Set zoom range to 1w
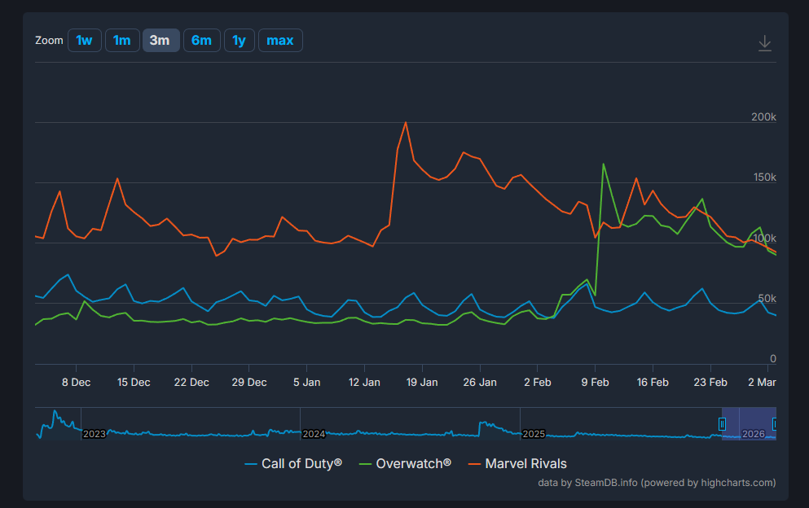Screen dimensions: 809x508 (84, 40)
